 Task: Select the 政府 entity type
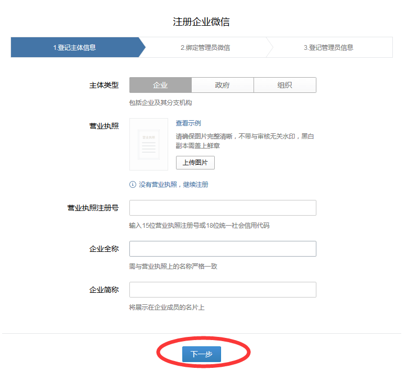223,85
